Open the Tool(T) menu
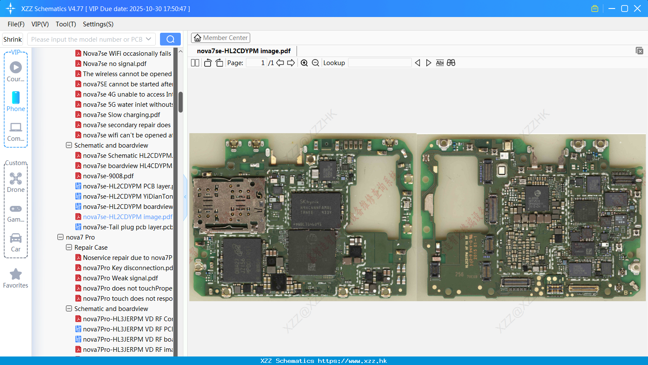 (66, 24)
